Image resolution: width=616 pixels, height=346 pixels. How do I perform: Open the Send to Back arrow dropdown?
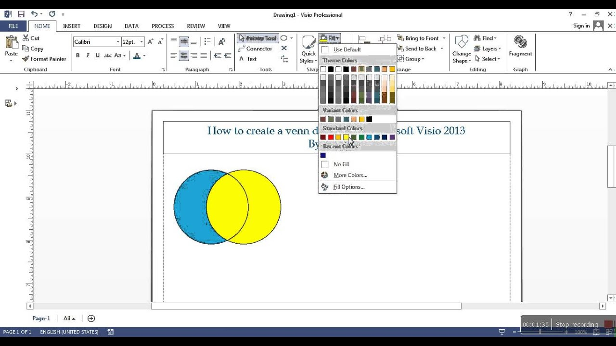442,49
